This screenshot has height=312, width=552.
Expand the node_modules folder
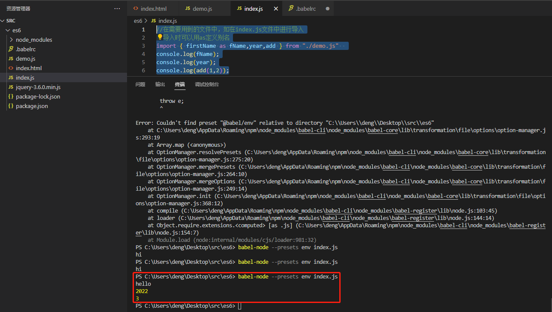[x=34, y=40]
